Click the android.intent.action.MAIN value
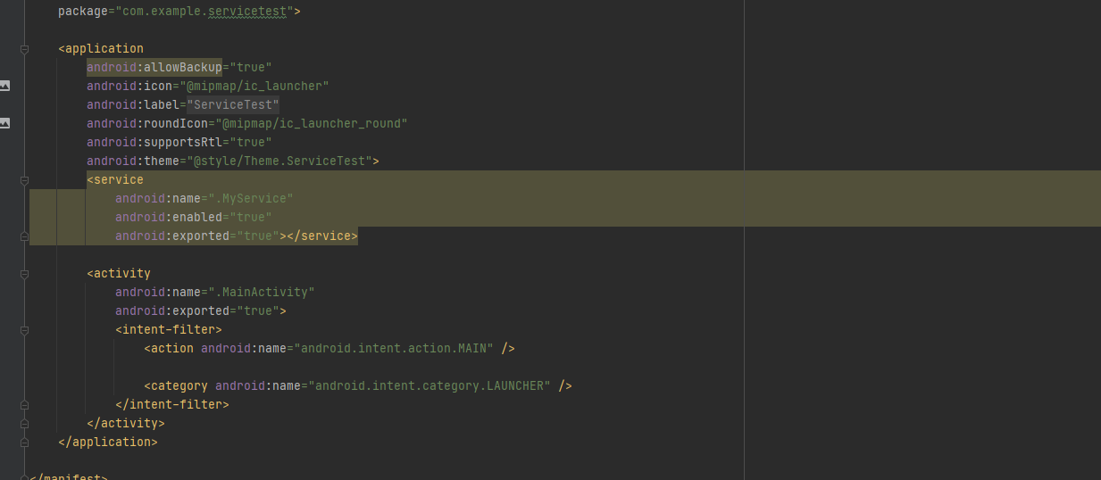This screenshot has width=1101, height=480. pos(396,348)
